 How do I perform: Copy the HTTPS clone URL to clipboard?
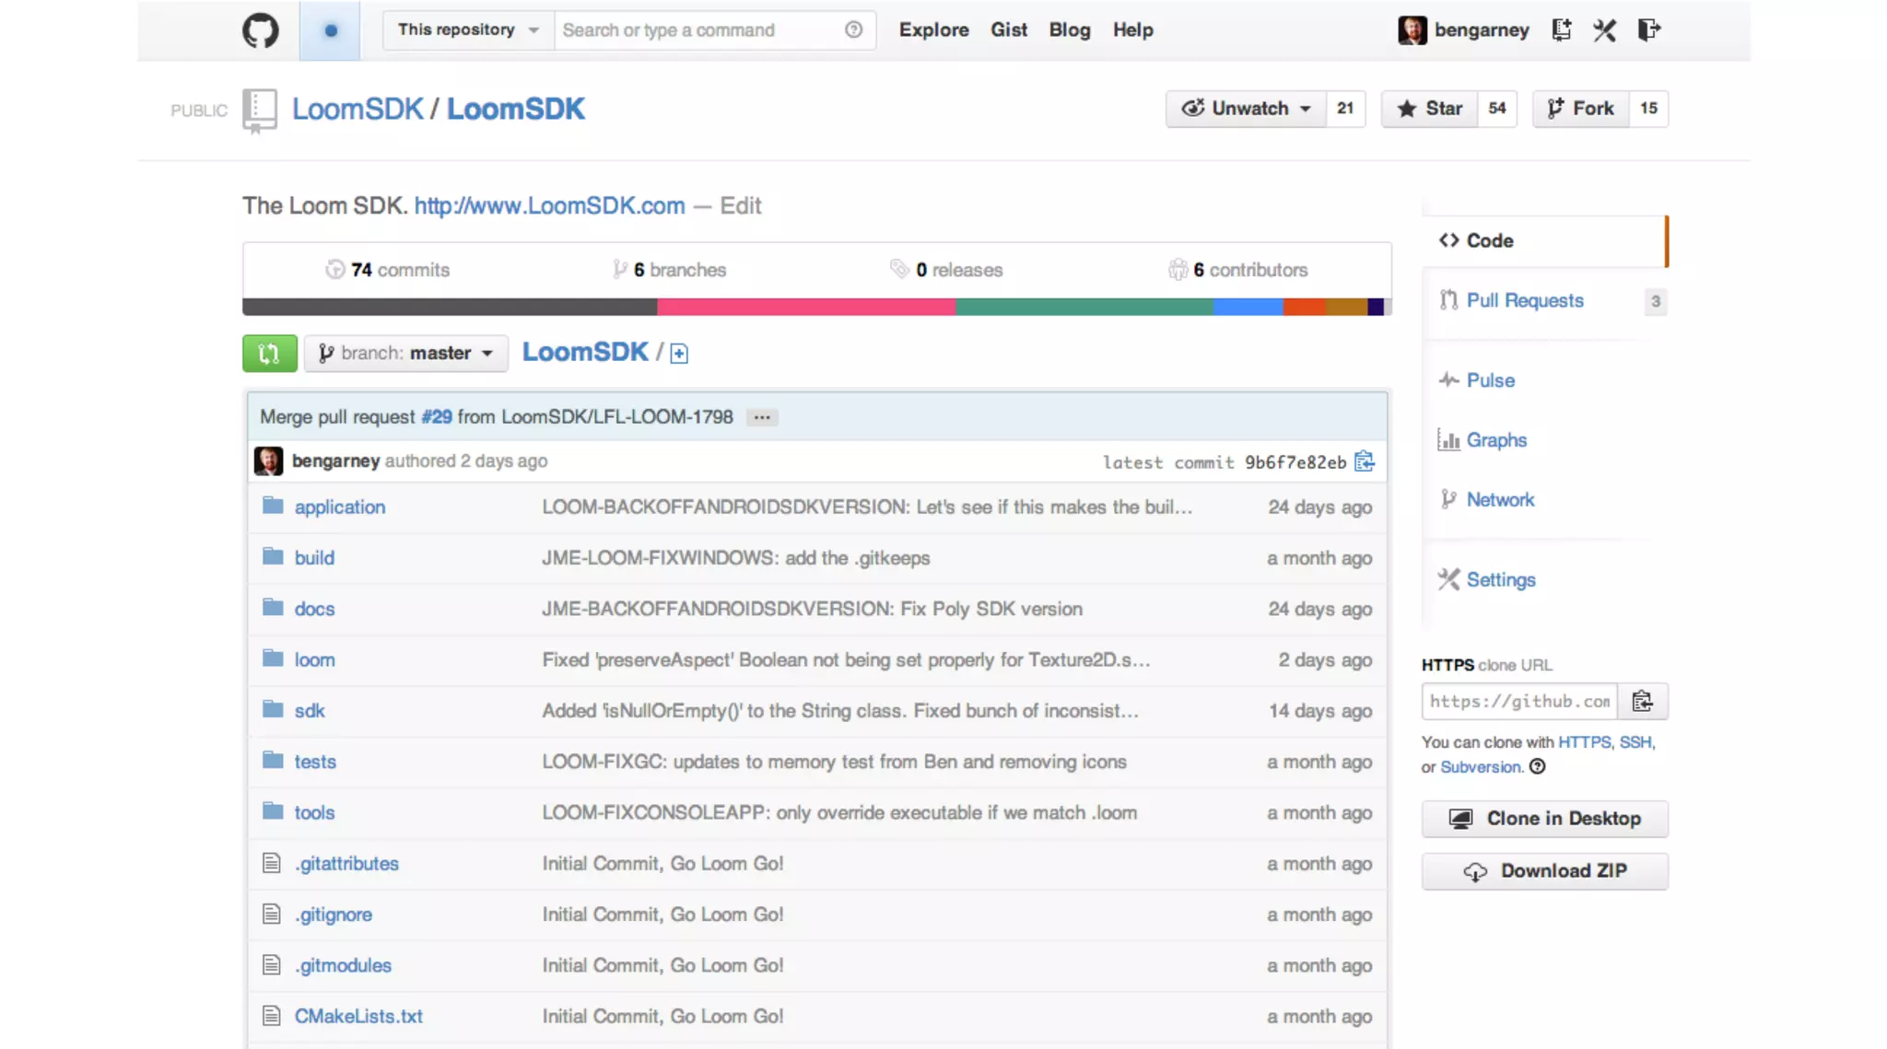coord(1642,701)
